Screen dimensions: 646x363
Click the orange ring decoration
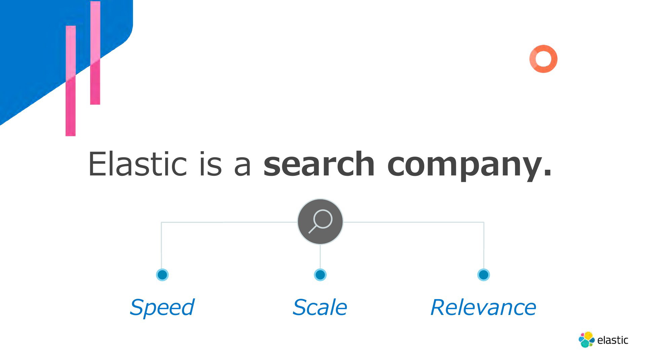coord(543,59)
